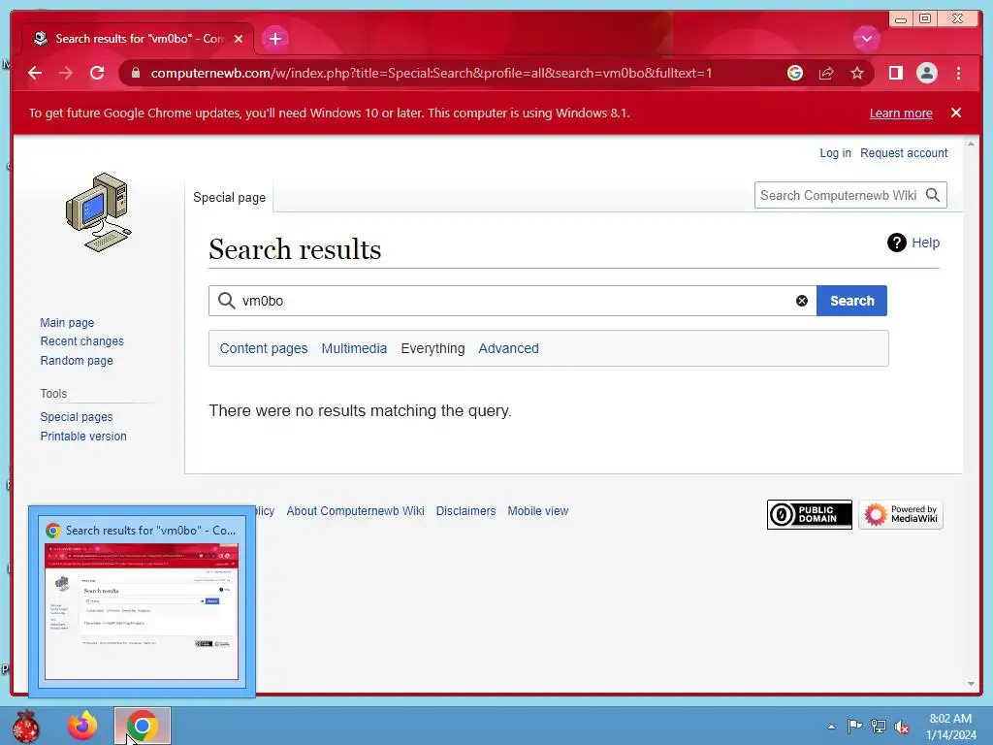Click the address bar URL
Viewport: 993px width, 745px height.
pos(431,73)
